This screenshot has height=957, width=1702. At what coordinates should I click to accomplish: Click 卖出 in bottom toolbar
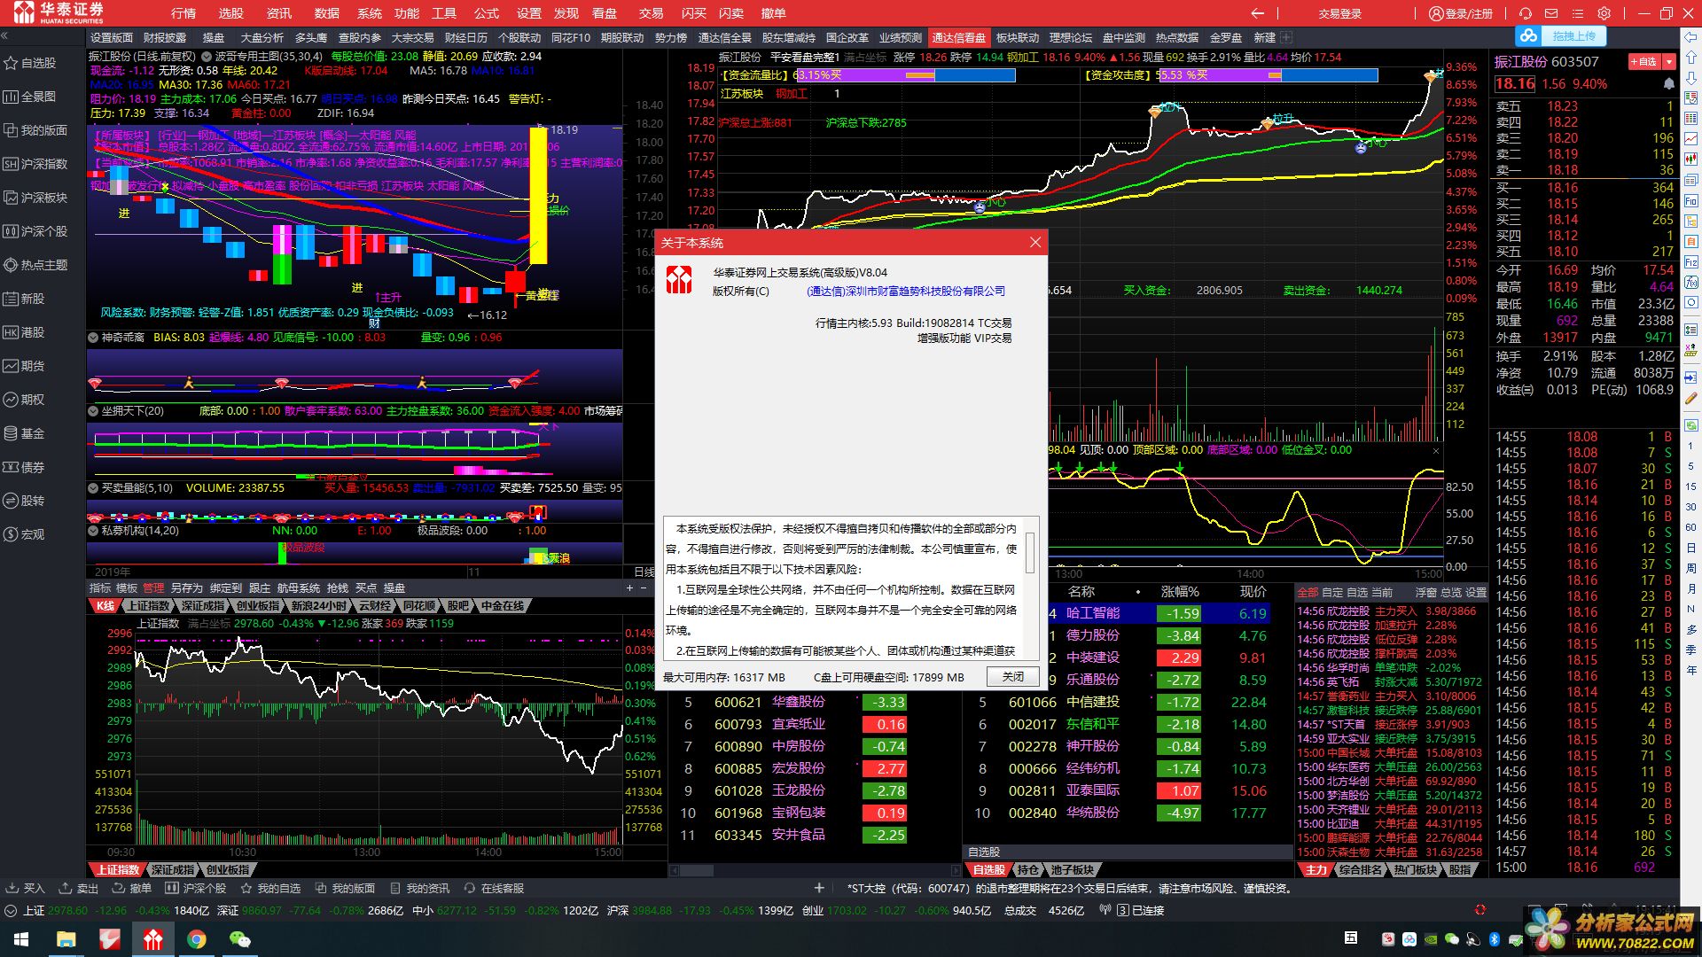[78, 888]
